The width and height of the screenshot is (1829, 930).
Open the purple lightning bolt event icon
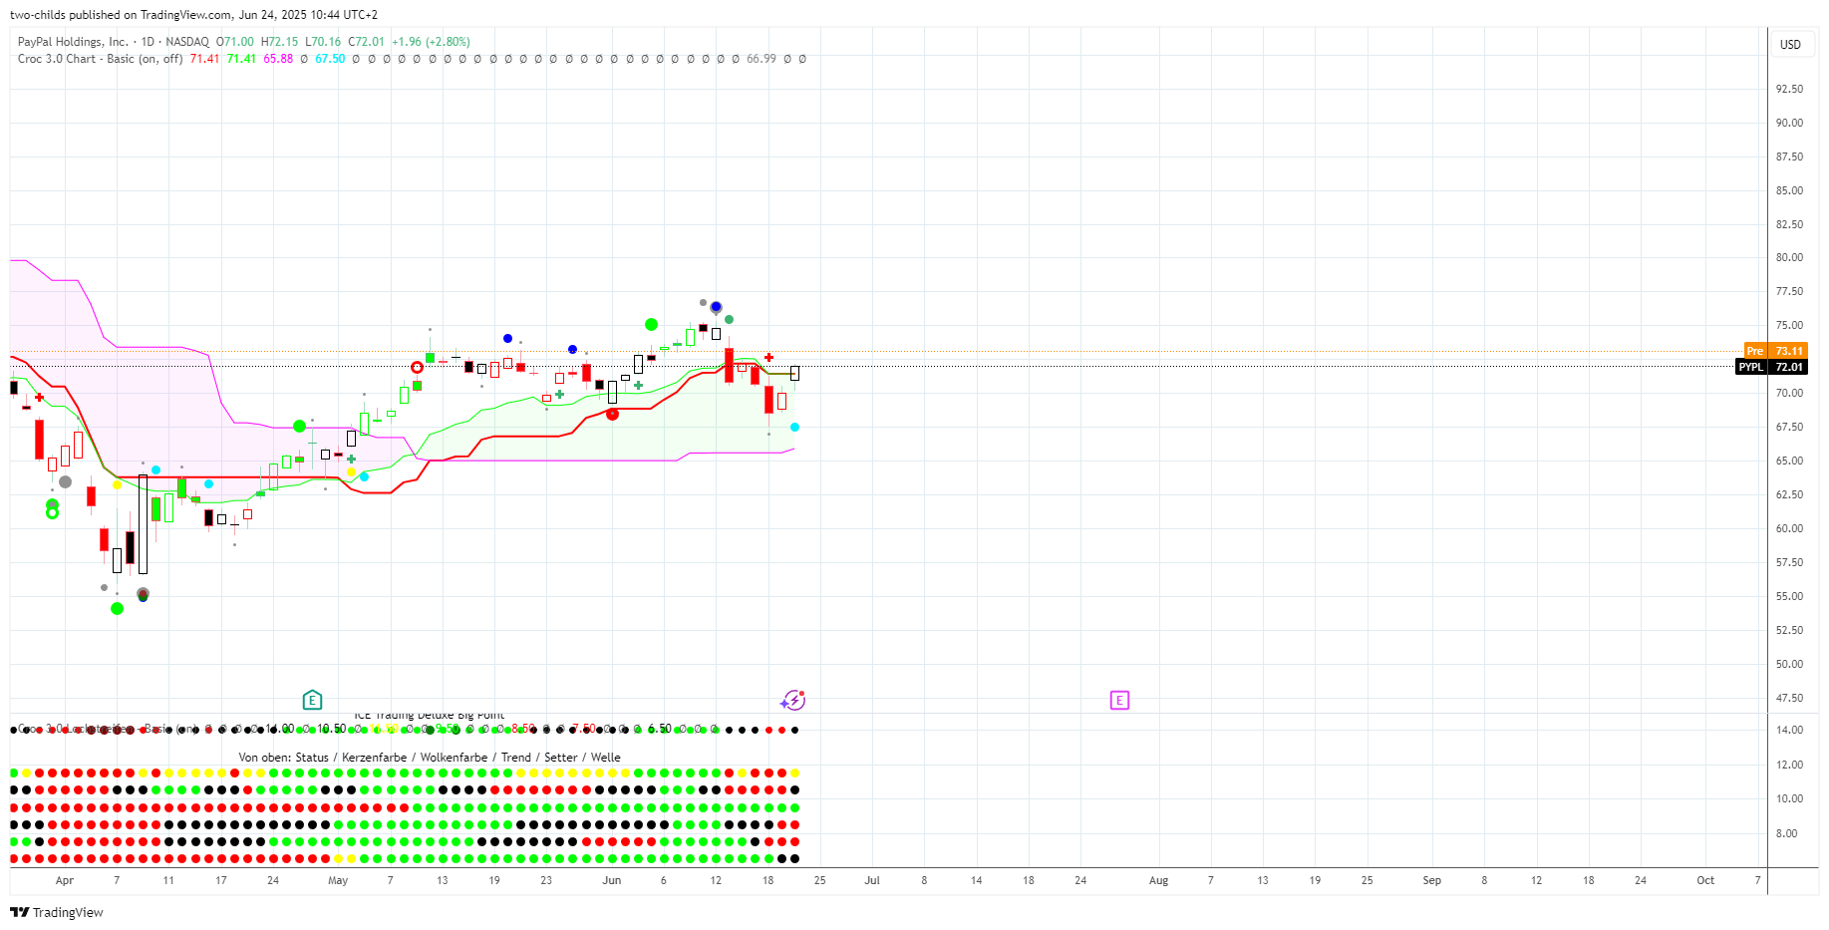(x=793, y=701)
